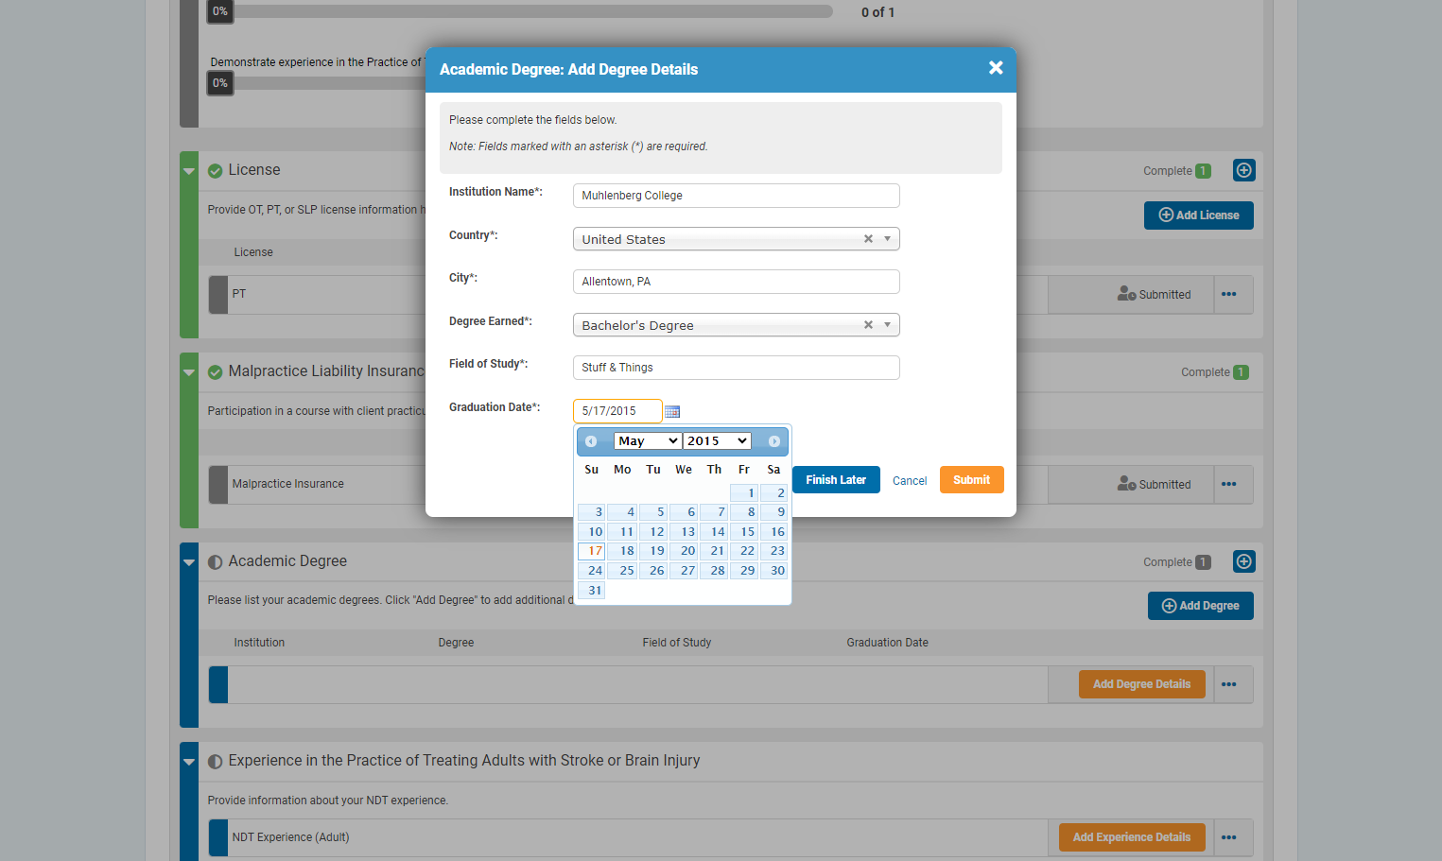This screenshot has height=861, width=1442.
Task: Click the Add Experience Details button
Action: pos(1132,837)
